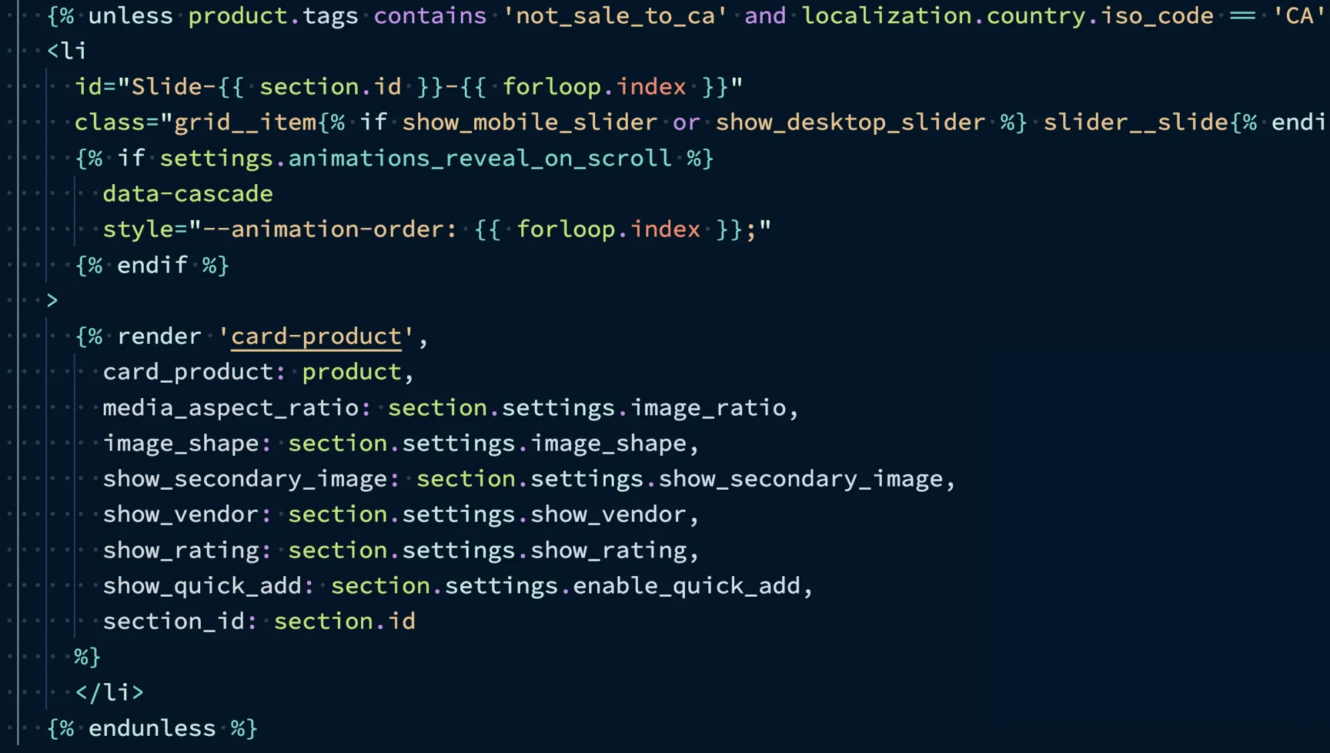Image resolution: width=1330 pixels, height=753 pixels.
Task: Click the section_id parameter key
Action: point(173,621)
